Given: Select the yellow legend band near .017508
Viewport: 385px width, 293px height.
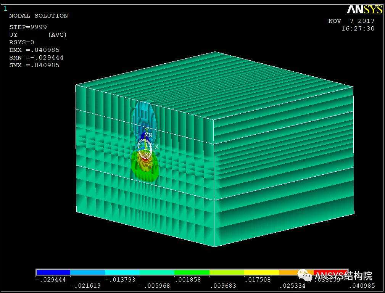Looking at the screenshot, I should click(261, 272).
